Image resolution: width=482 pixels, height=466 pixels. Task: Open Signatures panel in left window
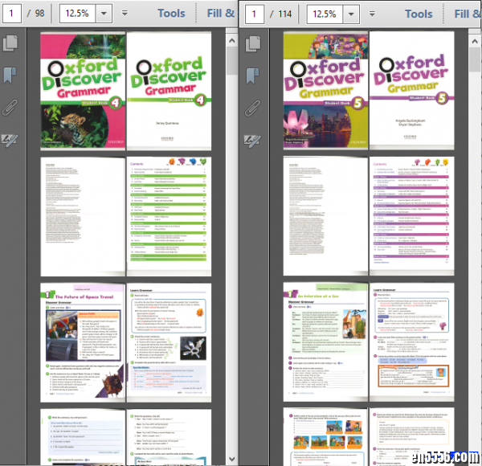tap(10, 140)
